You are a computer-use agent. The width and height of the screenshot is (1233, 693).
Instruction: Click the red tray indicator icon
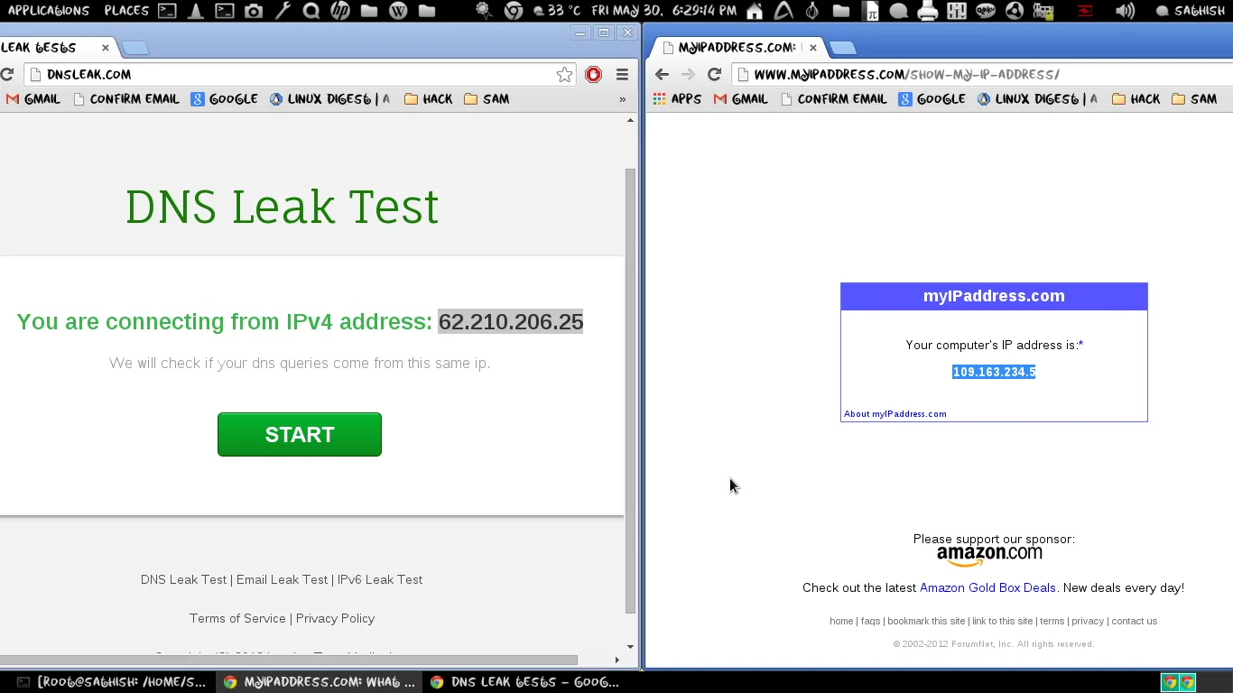coord(1085,11)
